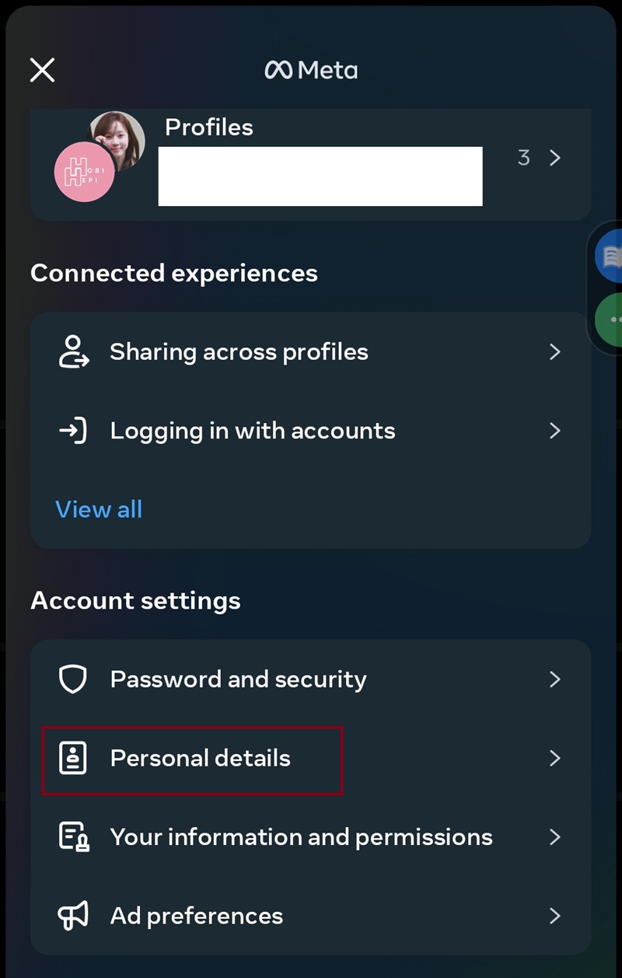Image resolution: width=622 pixels, height=978 pixels.
Task: Click the Sharing across profiles icon
Action: pos(74,351)
